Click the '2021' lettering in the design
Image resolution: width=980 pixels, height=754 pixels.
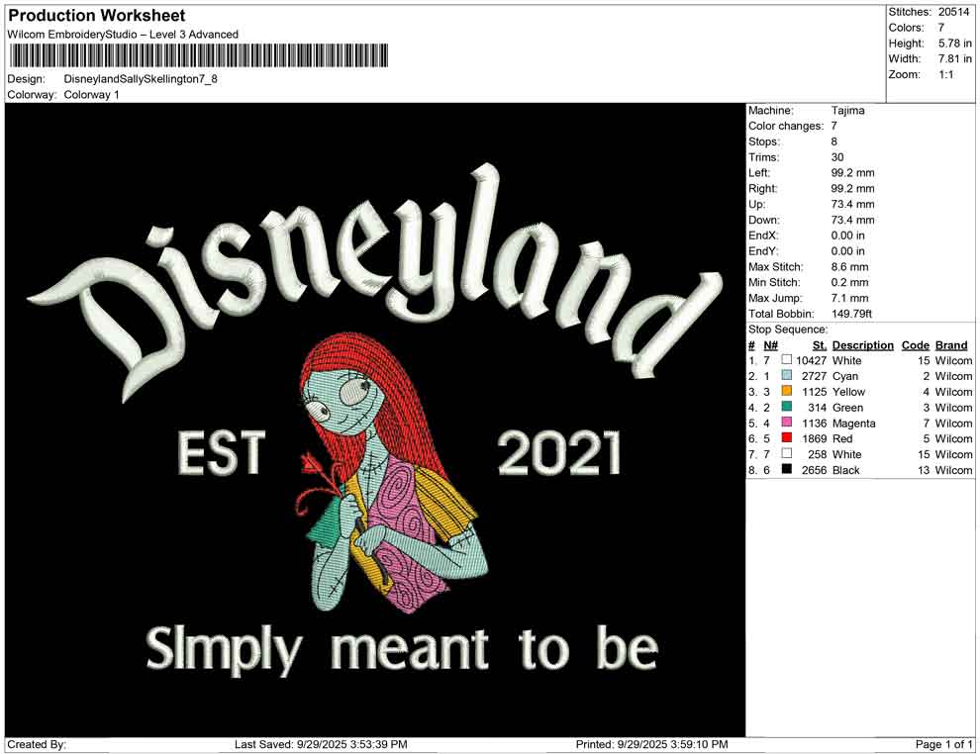[558, 452]
